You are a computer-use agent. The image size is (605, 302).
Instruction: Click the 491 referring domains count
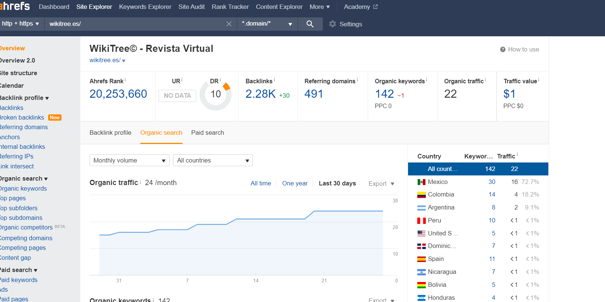(x=314, y=94)
